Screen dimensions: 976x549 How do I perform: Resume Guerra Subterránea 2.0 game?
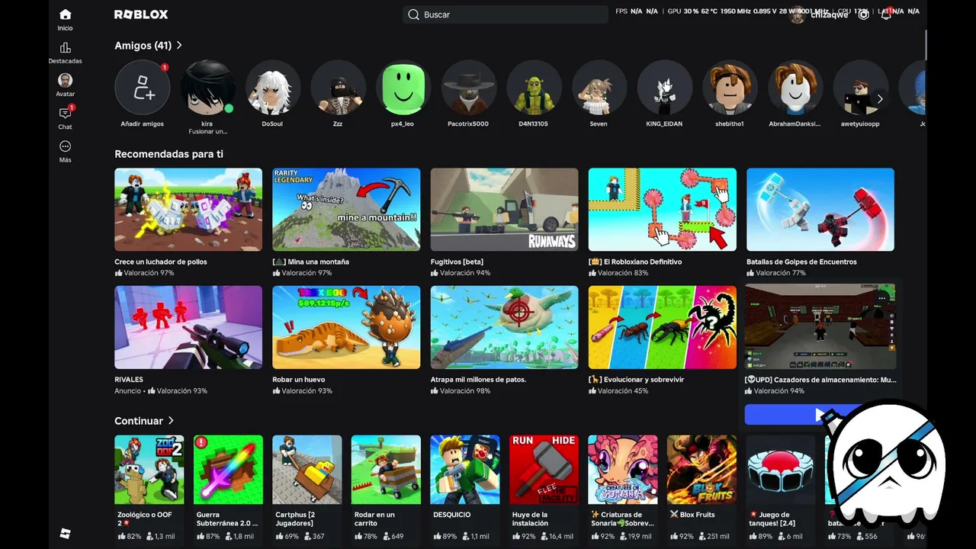[228, 488]
